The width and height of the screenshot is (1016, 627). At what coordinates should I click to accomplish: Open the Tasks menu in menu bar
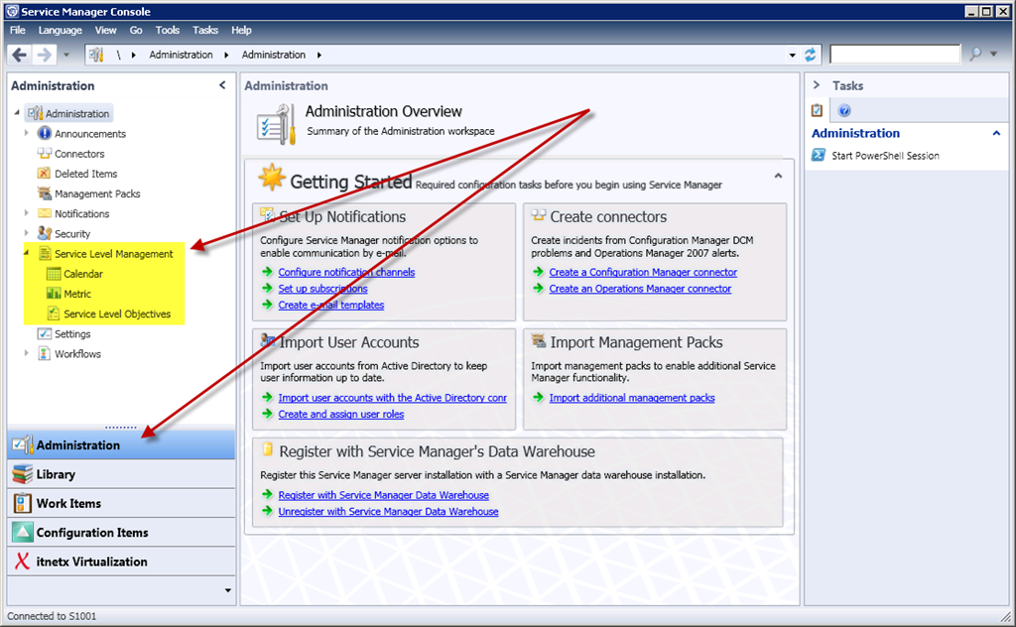coord(205,31)
